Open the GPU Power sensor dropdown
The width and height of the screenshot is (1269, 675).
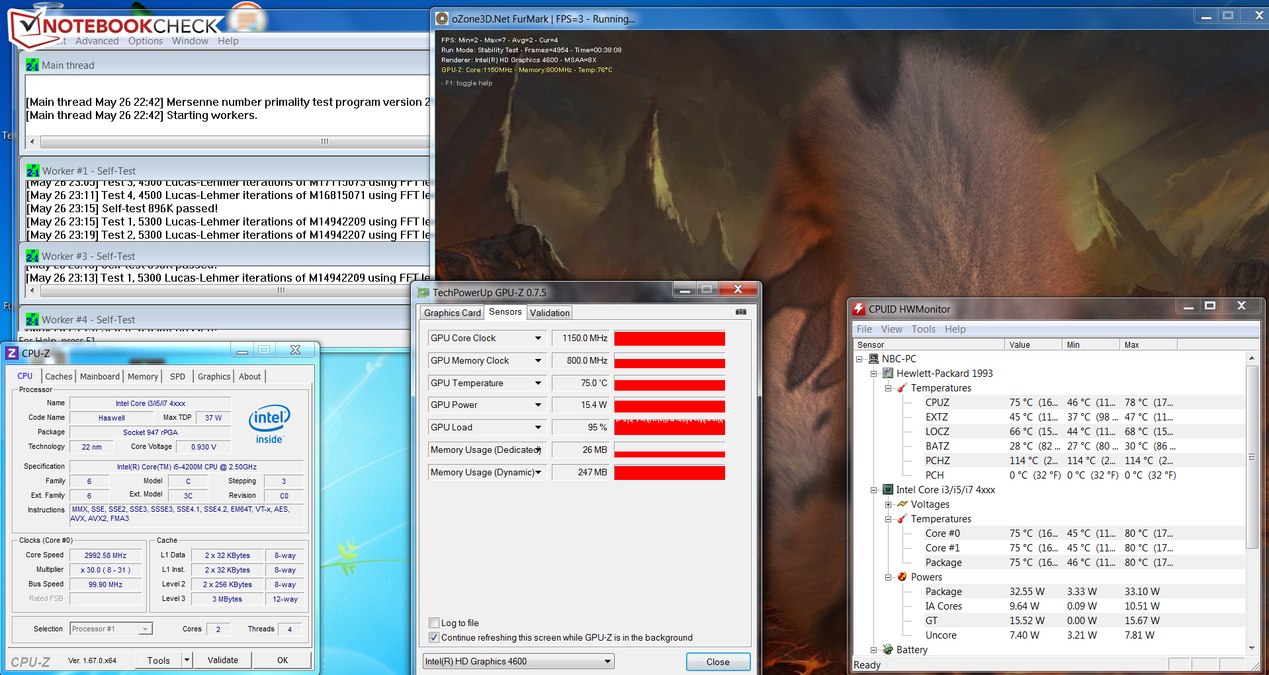538,405
